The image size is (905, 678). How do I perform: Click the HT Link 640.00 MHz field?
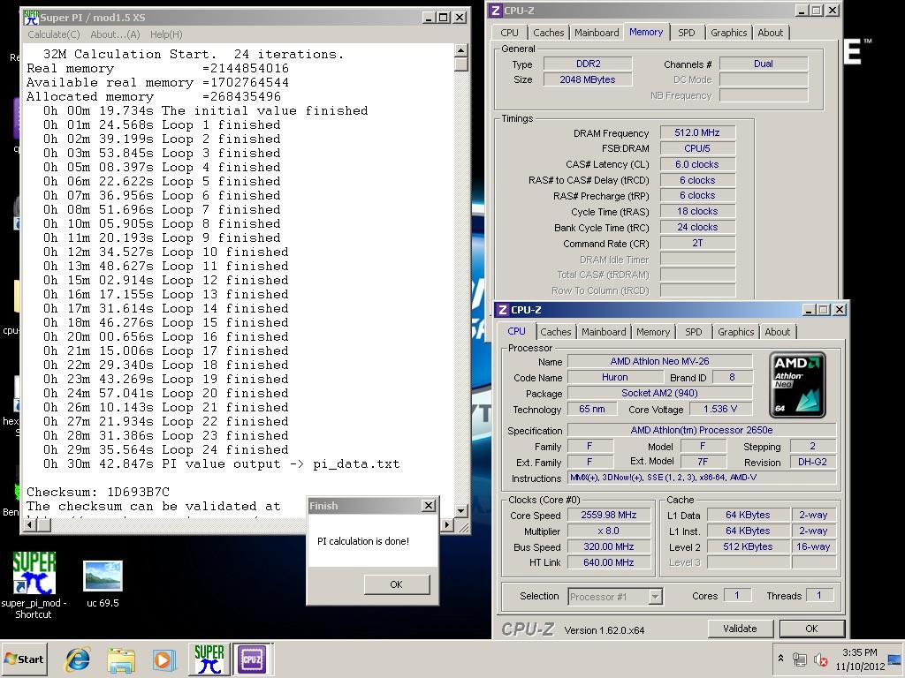(609, 562)
